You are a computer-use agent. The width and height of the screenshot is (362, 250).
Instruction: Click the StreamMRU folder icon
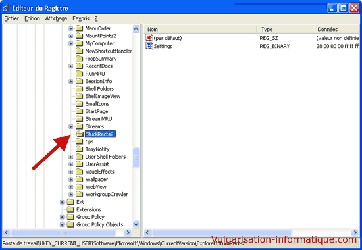pos(80,119)
